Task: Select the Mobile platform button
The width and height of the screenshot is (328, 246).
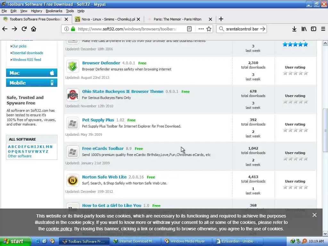Action: tap(32, 83)
